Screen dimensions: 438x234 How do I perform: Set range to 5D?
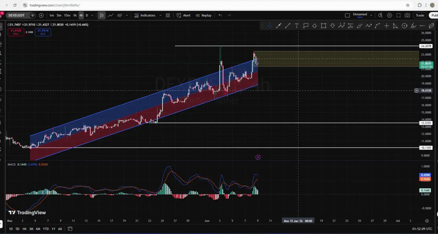click(x=17, y=229)
